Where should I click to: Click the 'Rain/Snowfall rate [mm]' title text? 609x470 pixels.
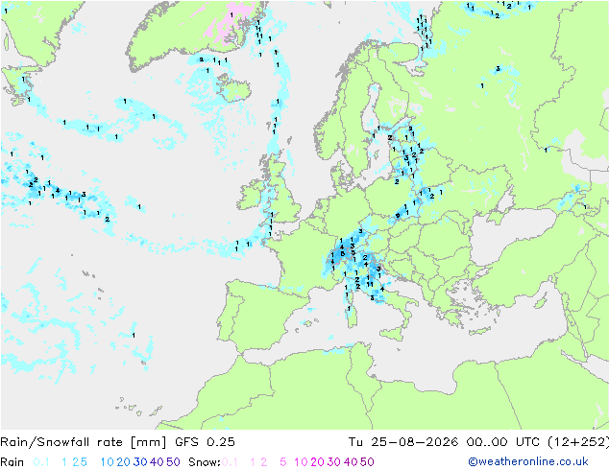pos(84,442)
